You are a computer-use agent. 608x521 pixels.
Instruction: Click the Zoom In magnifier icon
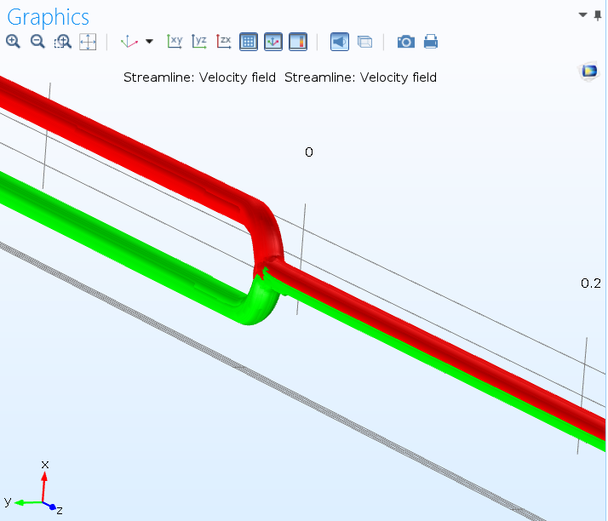(x=13, y=41)
